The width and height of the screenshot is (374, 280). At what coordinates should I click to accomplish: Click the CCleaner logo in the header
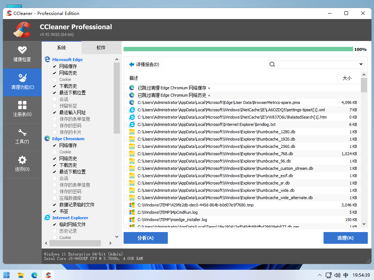click(22, 30)
